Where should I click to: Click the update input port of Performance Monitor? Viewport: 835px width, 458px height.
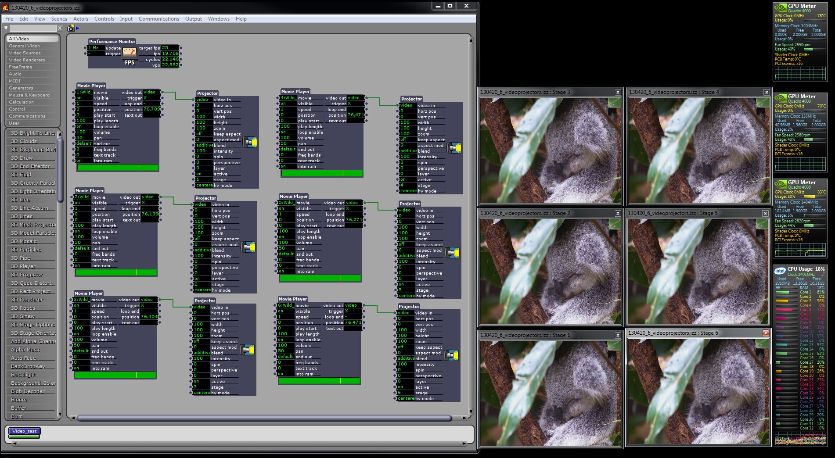pos(86,48)
